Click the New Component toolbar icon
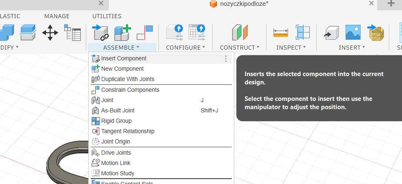Image resolution: width=402 pixels, height=184 pixels. tap(122, 32)
